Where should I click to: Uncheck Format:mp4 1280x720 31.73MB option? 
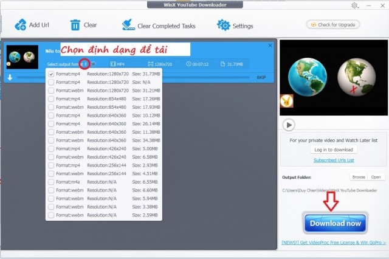coord(51,74)
